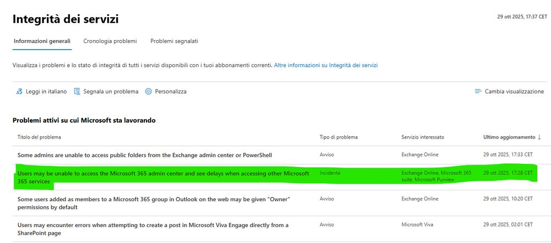
Task: Sort by the Titolo del problema column
Action: click(x=39, y=136)
